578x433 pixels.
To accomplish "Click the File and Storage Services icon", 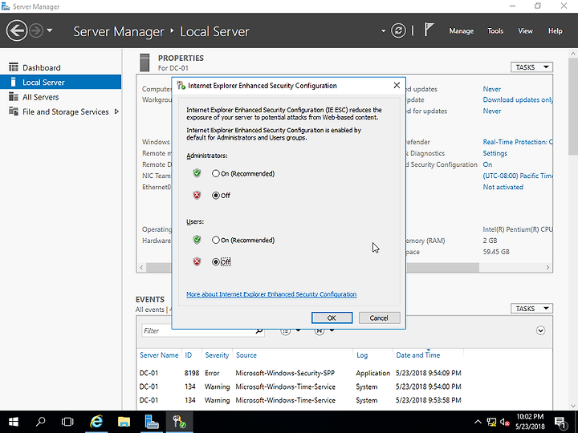I will point(14,111).
